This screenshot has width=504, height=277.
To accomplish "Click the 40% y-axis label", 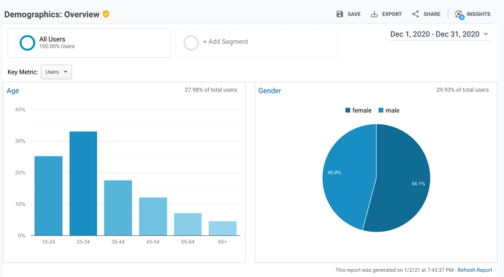I will click(20, 110).
